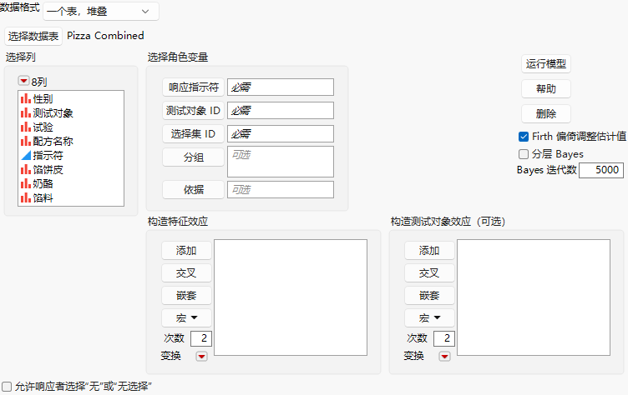Click 次数 field in 构造特征效应 panel
The width and height of the screenshot is (628, 395).
(x=201, y=338)
